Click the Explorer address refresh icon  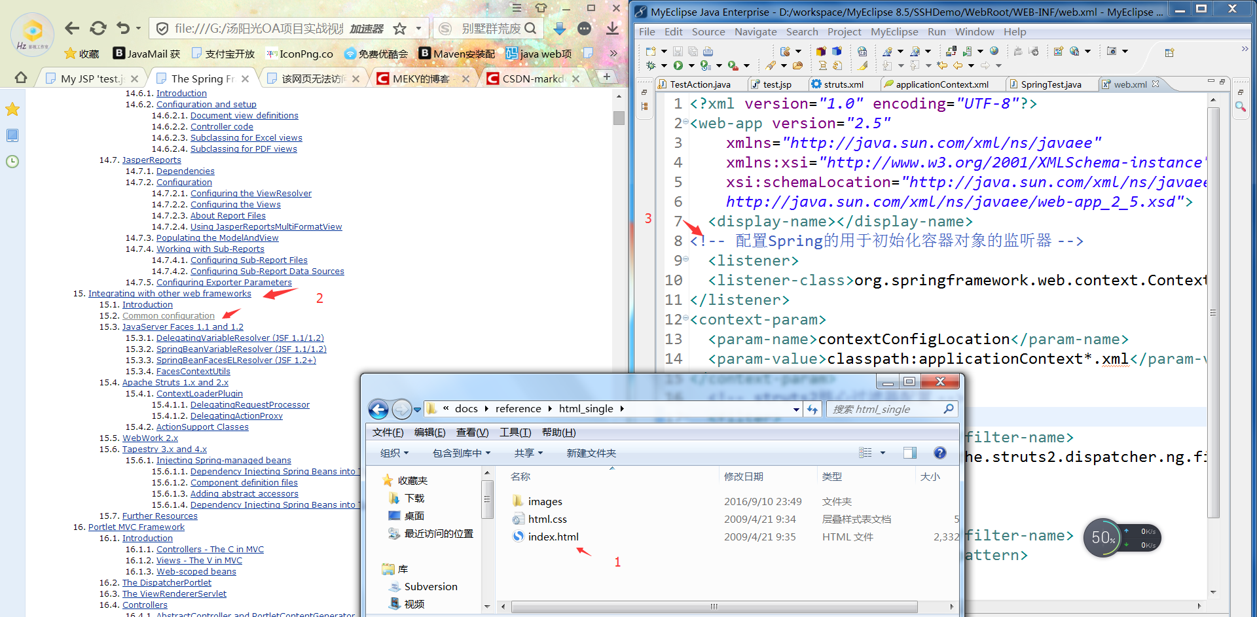click(812, 410)
